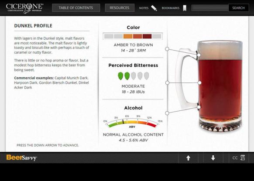Screen dimensions: 254x181
Task: Click the Alcohol callout circle marker
Action: [x=167, y=113]
